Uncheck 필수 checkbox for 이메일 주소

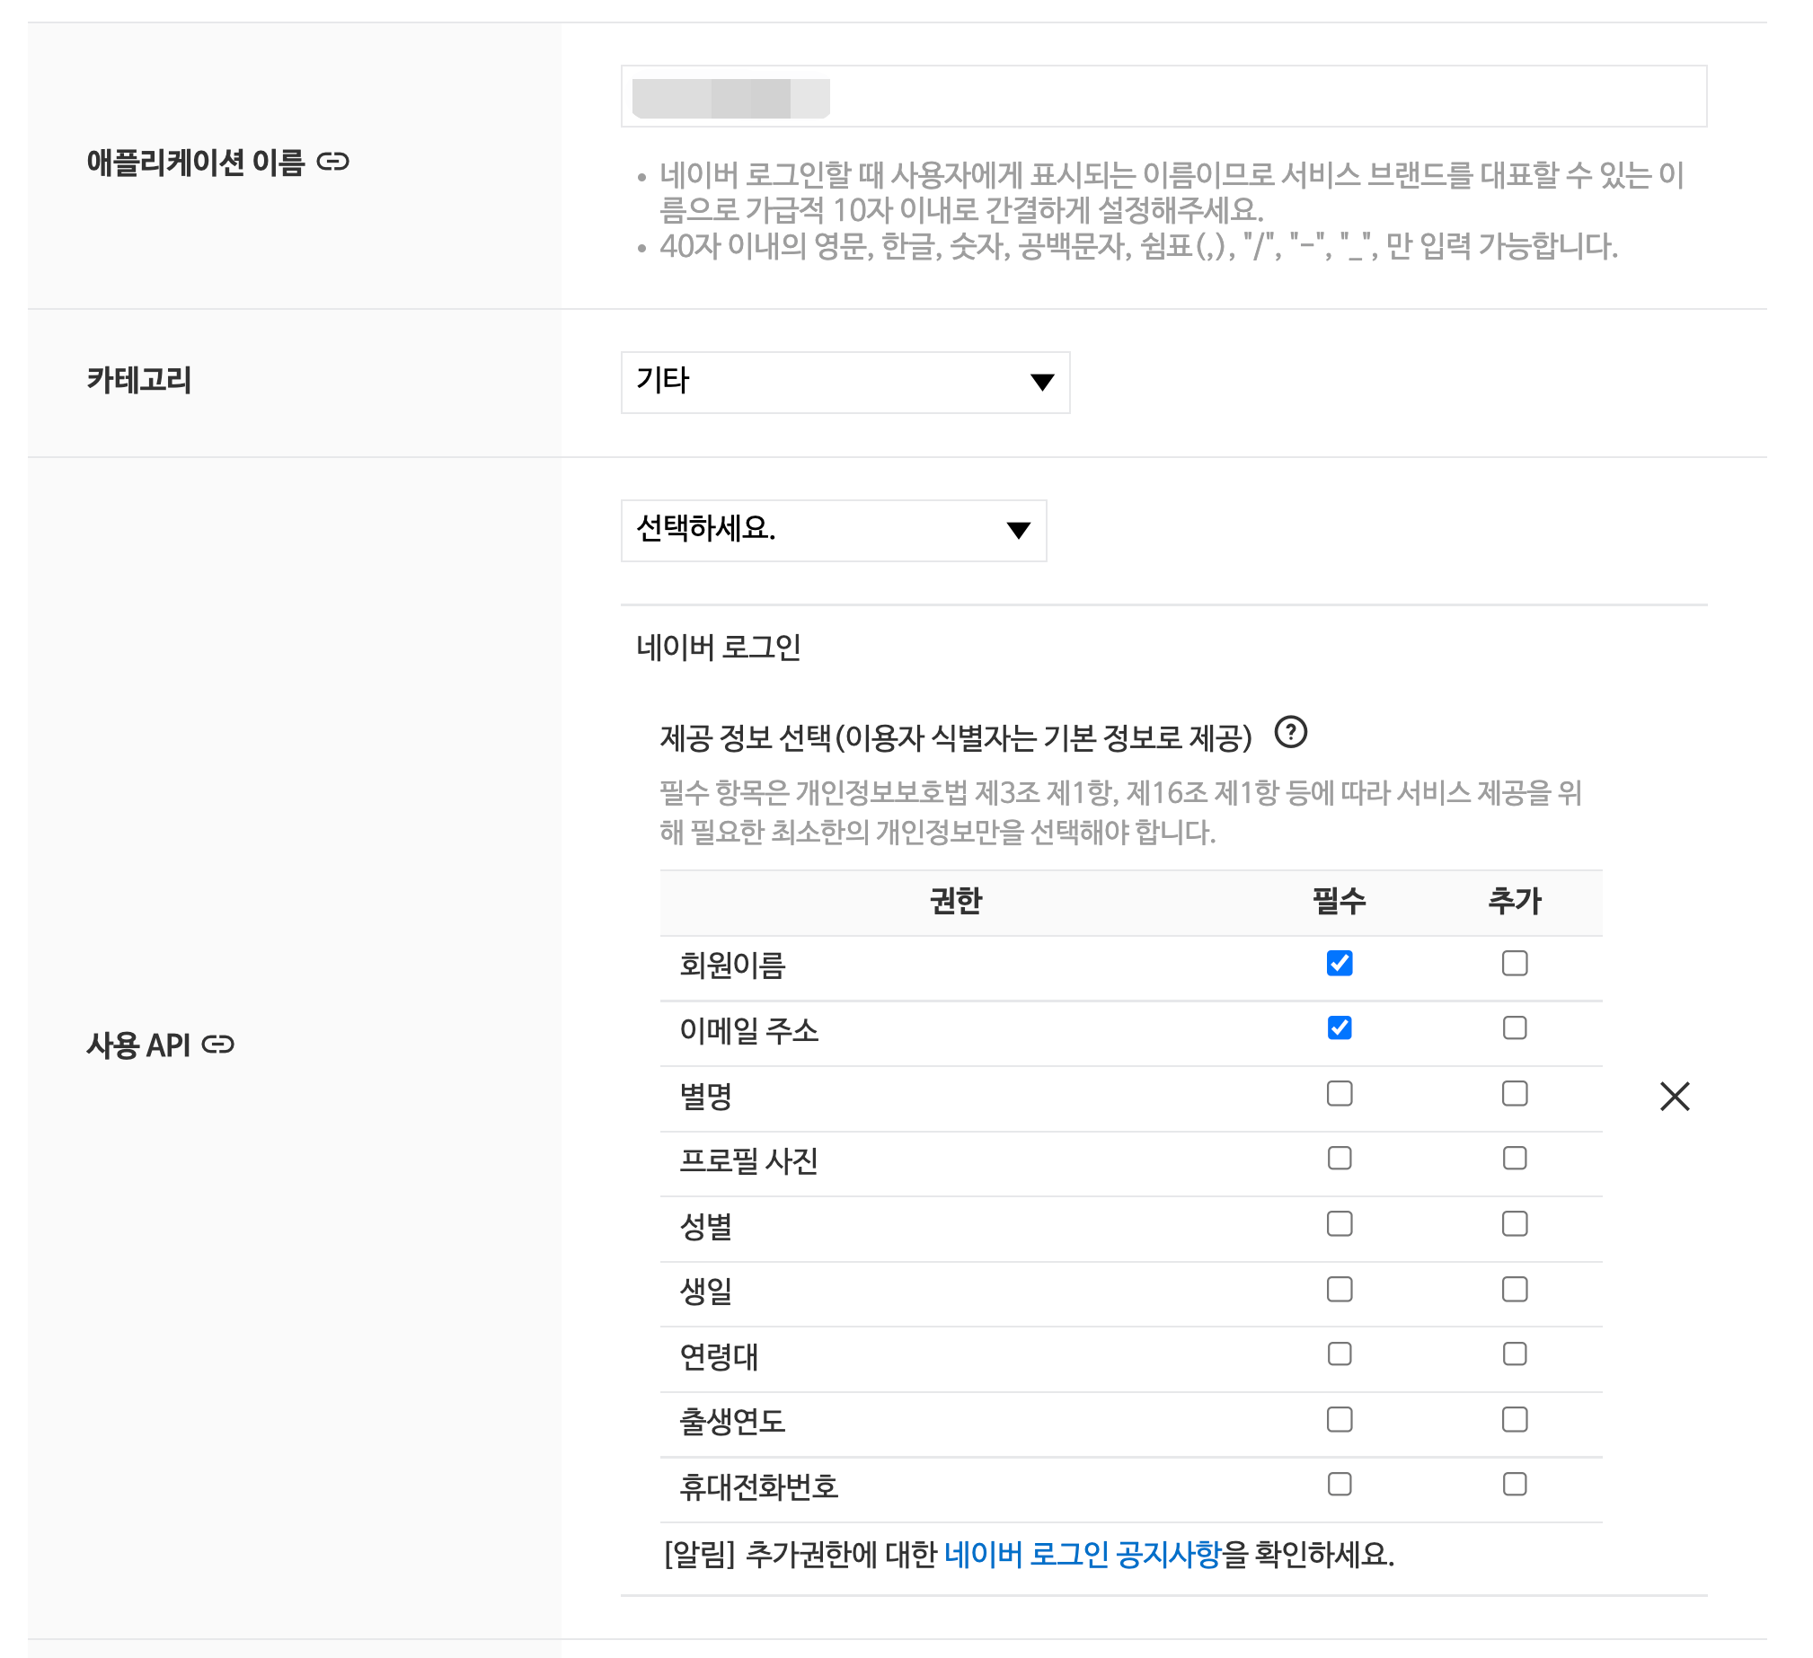(1339, 1027)
